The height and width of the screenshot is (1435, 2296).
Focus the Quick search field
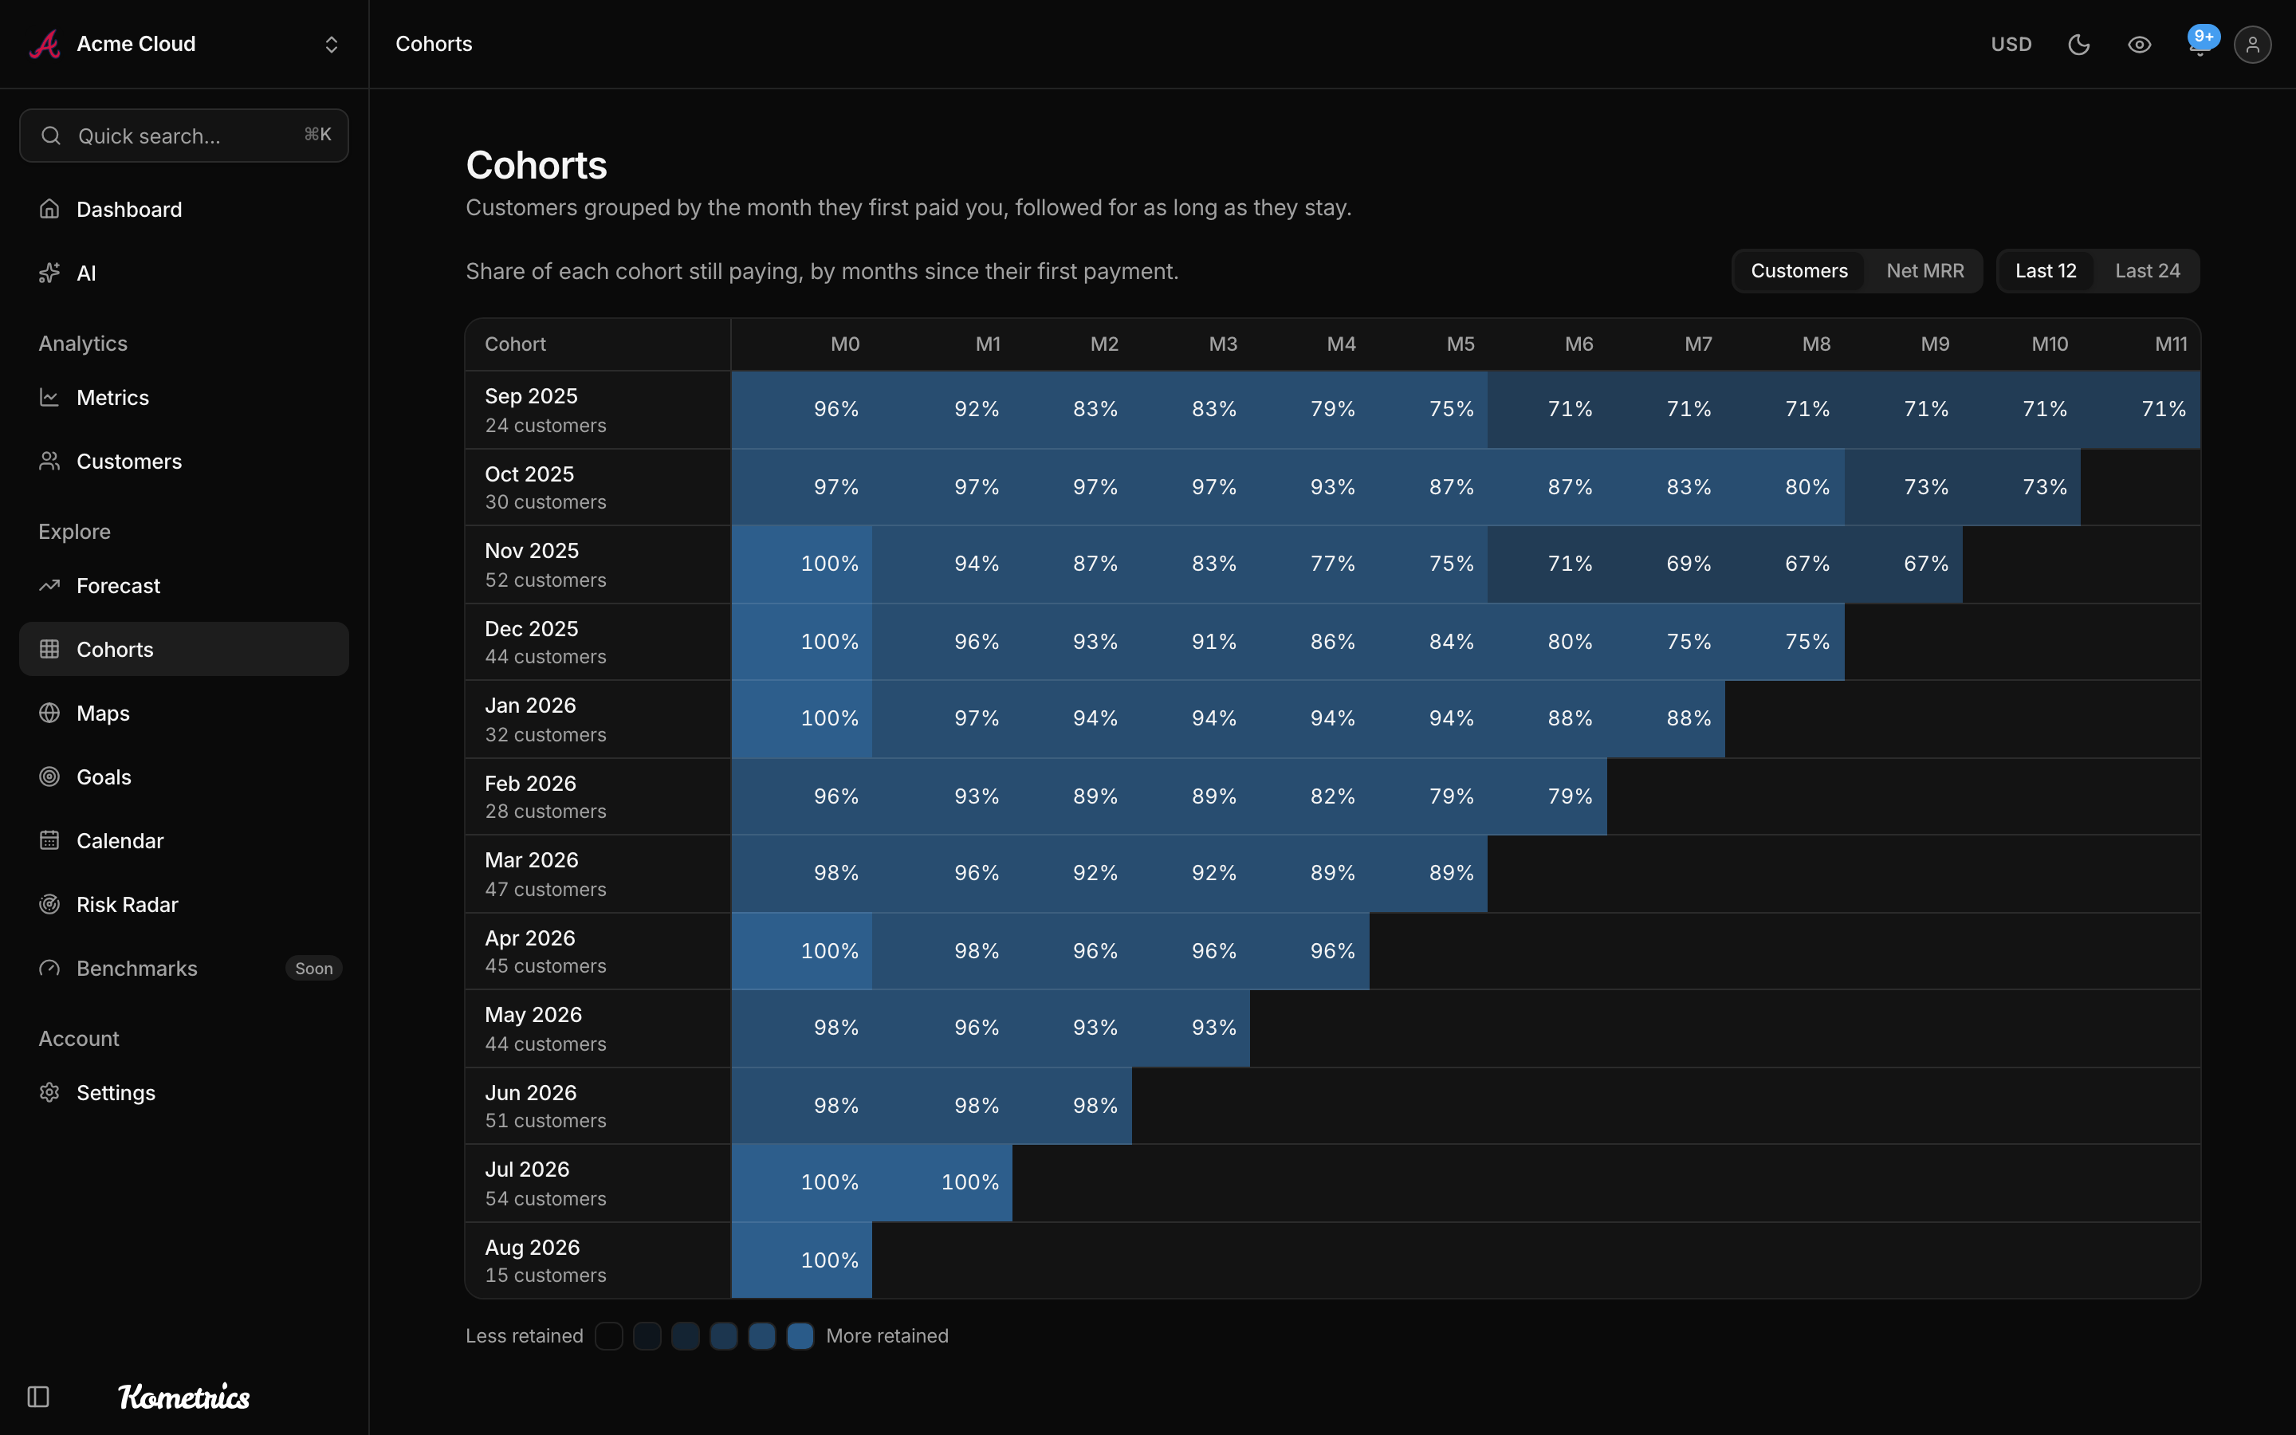point(184,136)
